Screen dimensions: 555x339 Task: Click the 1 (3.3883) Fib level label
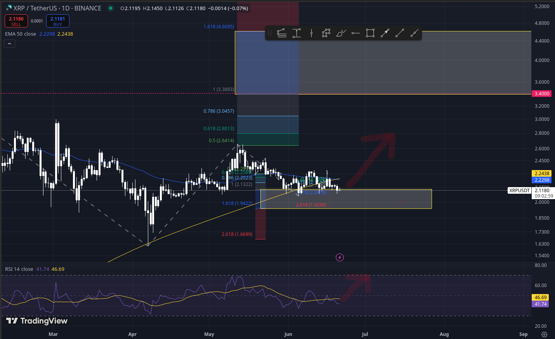[x=224, y=89]
